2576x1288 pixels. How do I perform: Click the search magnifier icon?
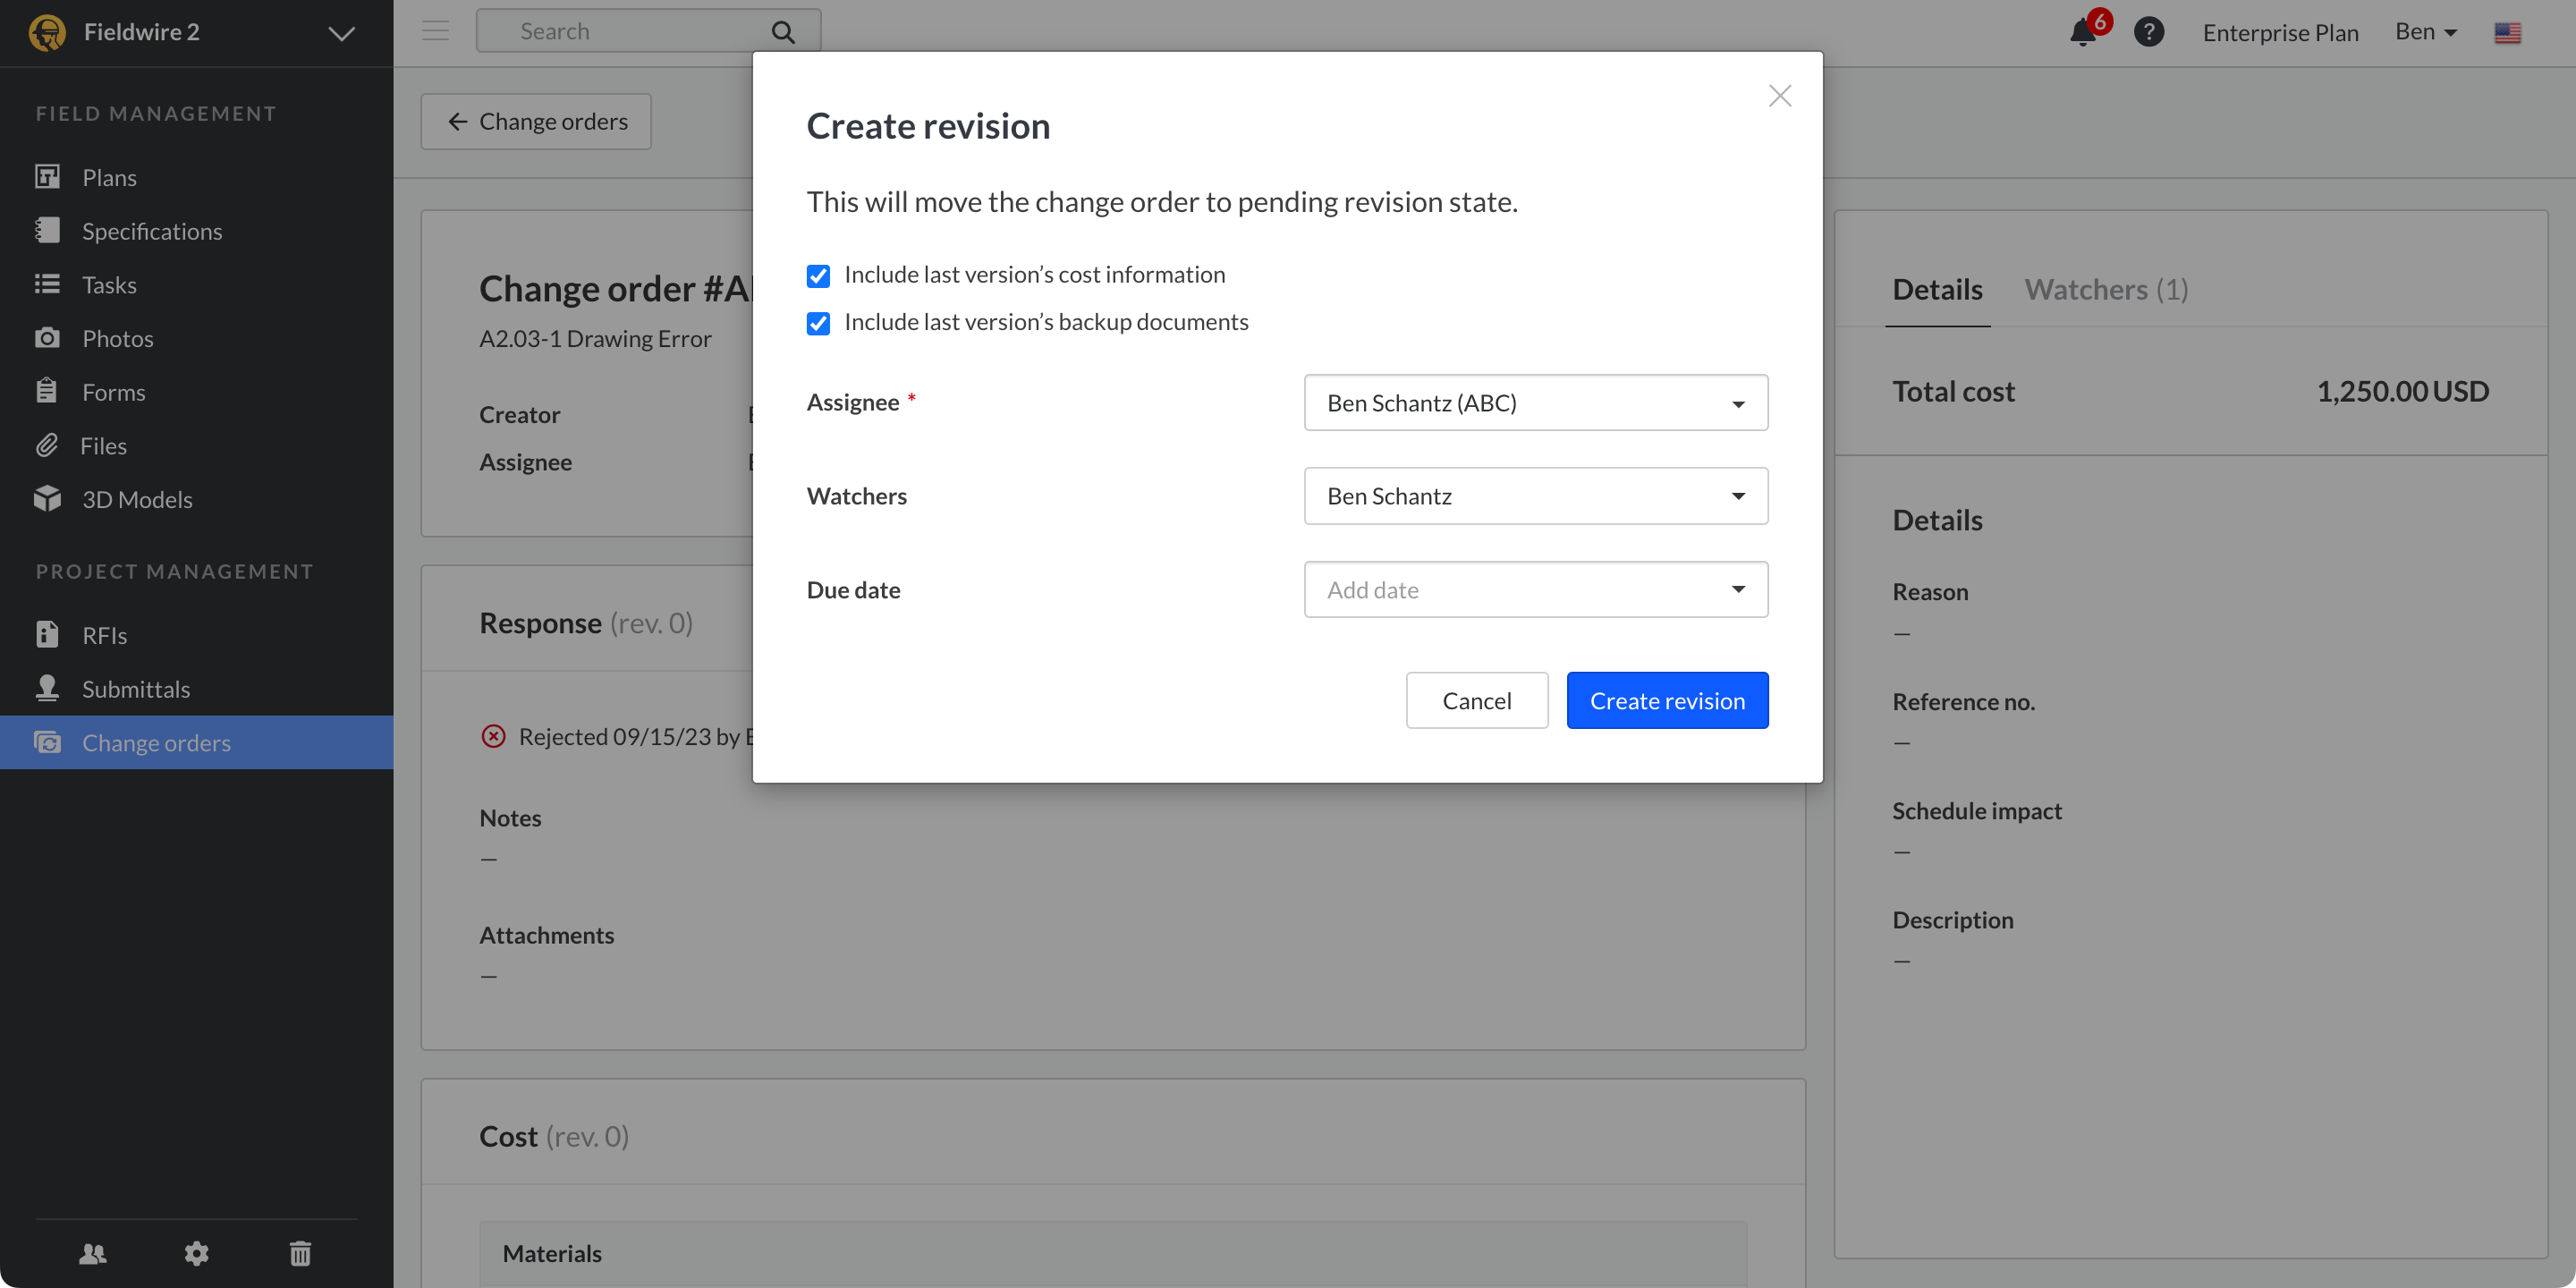click(783, 32)
